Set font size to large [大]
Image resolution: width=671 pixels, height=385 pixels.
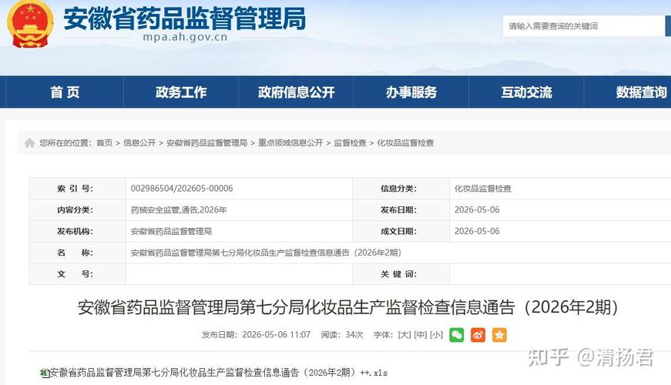click(404, 334)
